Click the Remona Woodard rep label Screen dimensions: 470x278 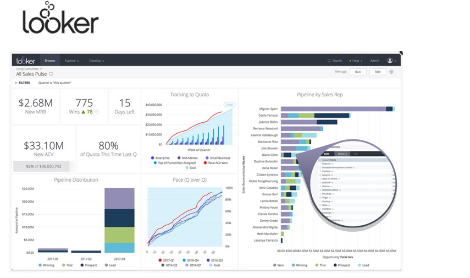[266, 128]
